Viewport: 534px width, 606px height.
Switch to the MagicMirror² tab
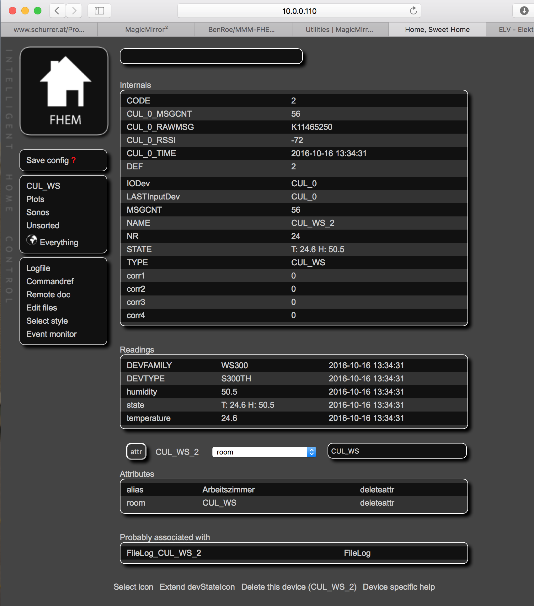146,29
